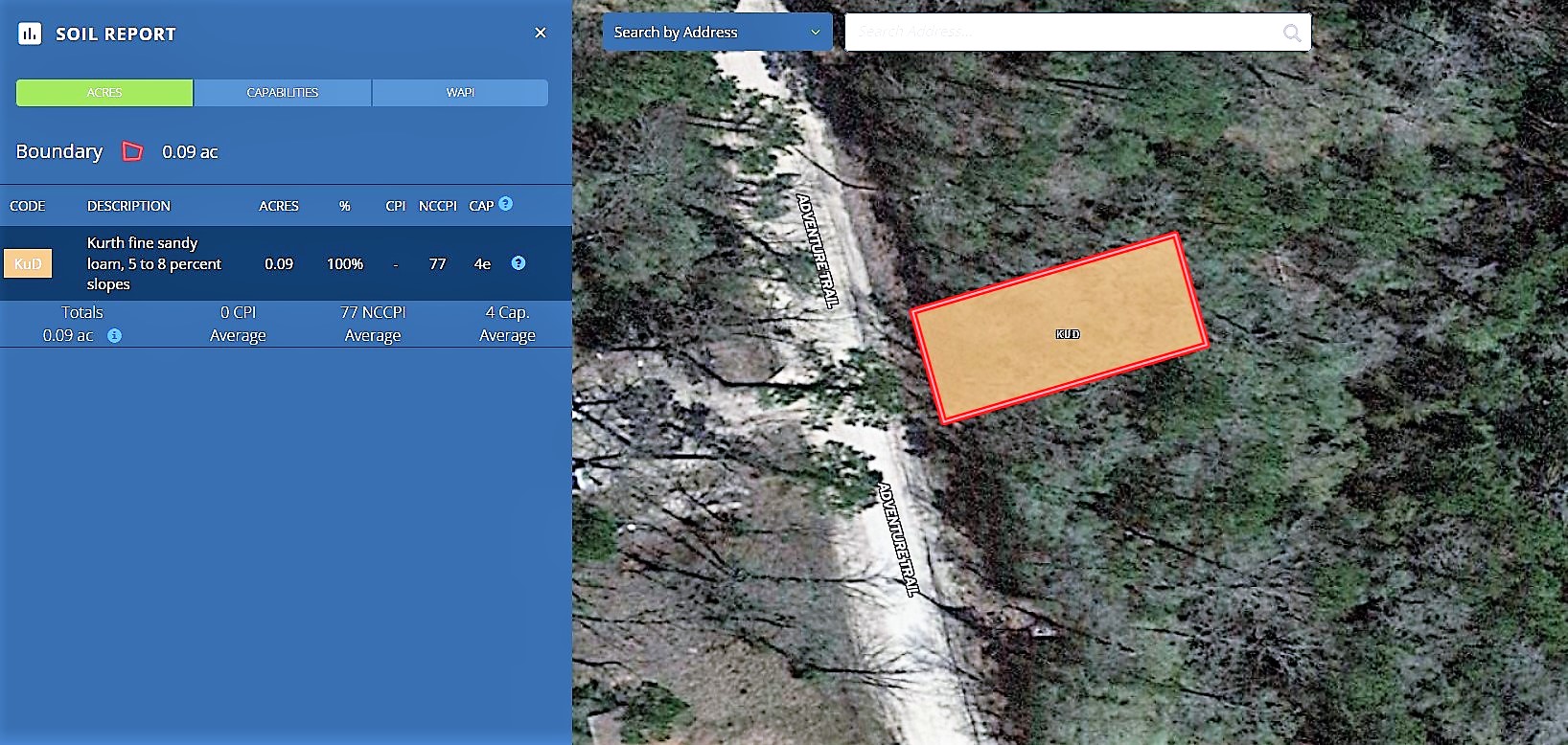Click the KuD soil code color swatch
Viewport: 1568px width, 745px height.
point(28,264)
